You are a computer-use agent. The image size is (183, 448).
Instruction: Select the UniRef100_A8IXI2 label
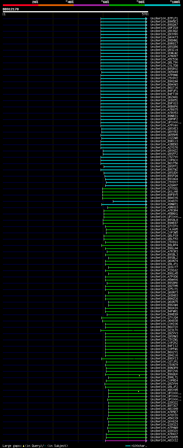tap(164, 440)
